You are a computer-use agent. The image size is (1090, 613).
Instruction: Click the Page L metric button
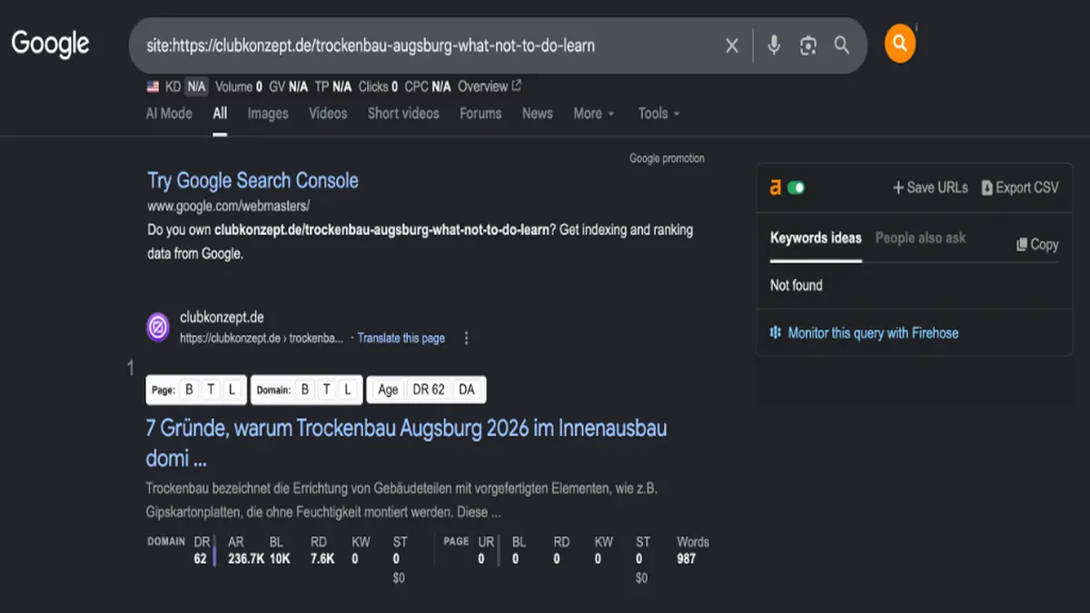coord(233,390)
